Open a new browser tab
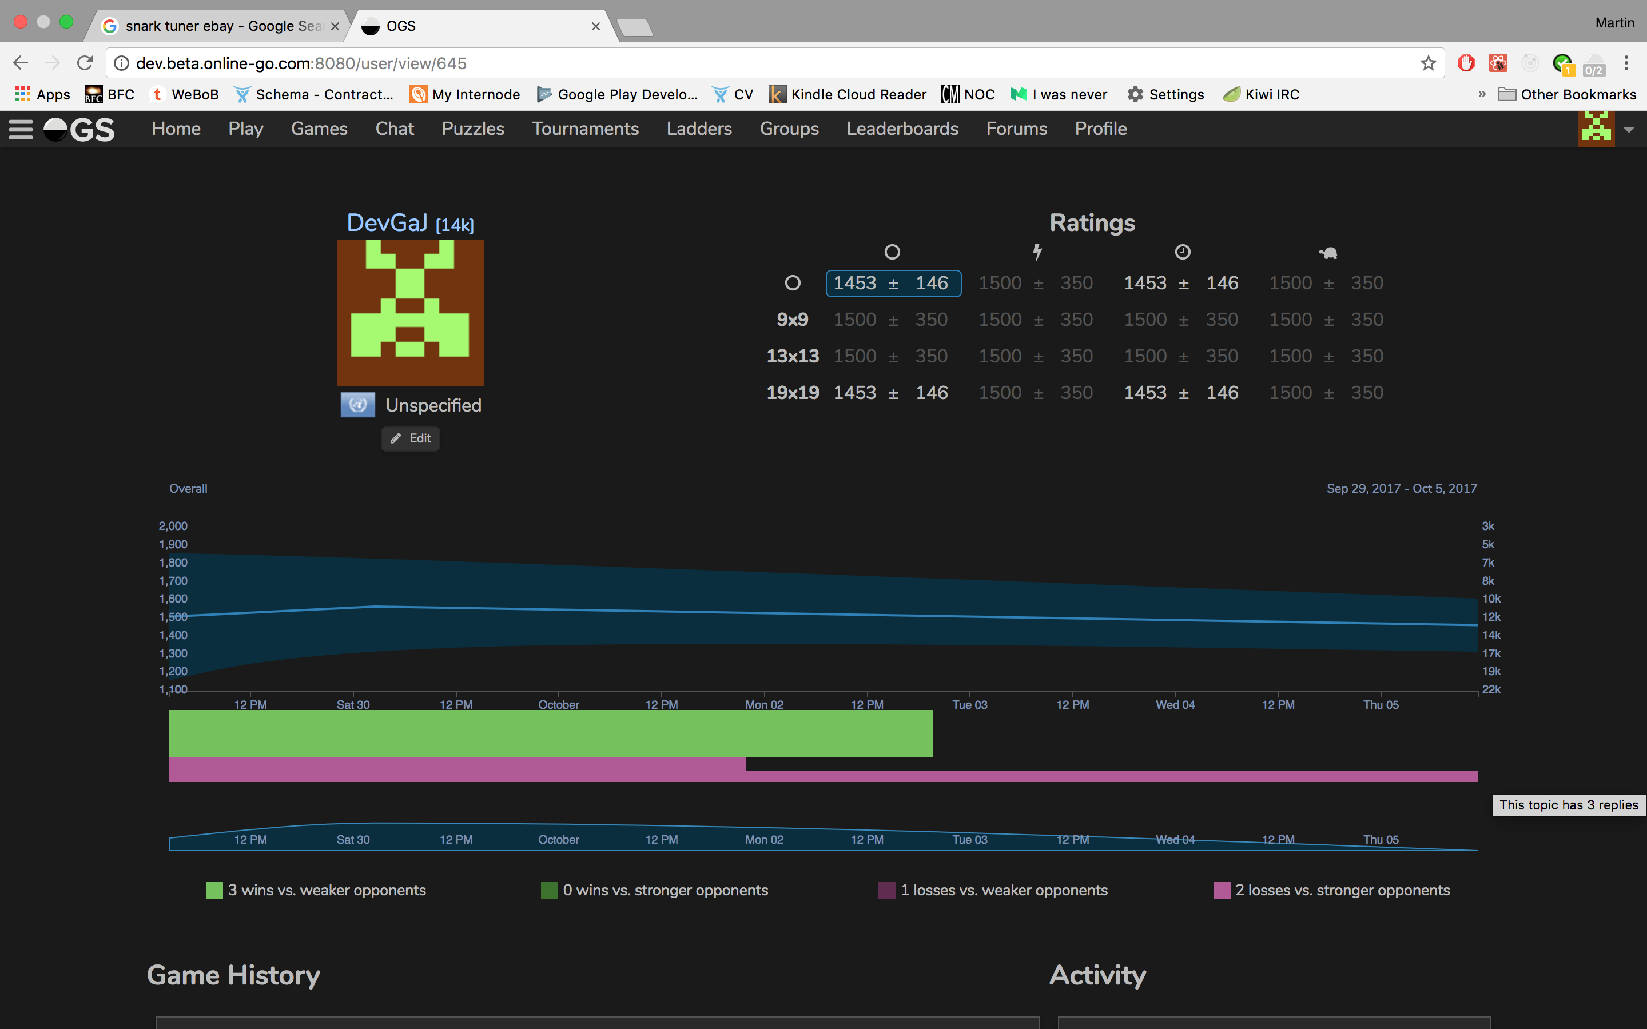 click(634, 27)
